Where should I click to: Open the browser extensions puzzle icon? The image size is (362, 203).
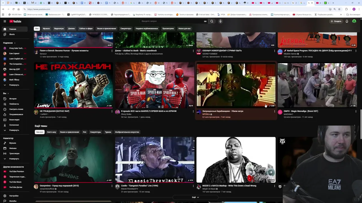[346, 9]
